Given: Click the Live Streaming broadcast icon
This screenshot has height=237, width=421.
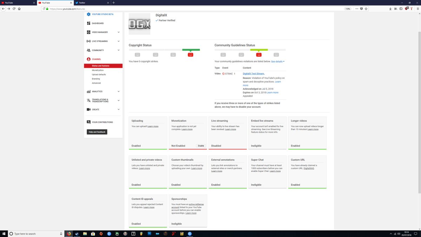Looking at the screenshot, I should pyautogui.click(x=89, y=41).
